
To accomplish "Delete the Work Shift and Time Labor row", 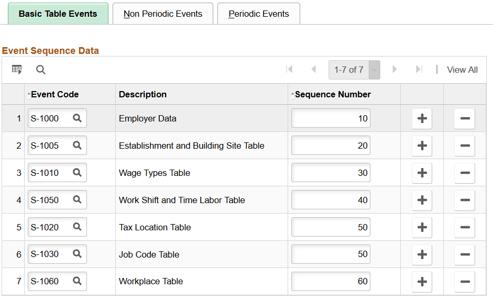I will coord(465,200).
